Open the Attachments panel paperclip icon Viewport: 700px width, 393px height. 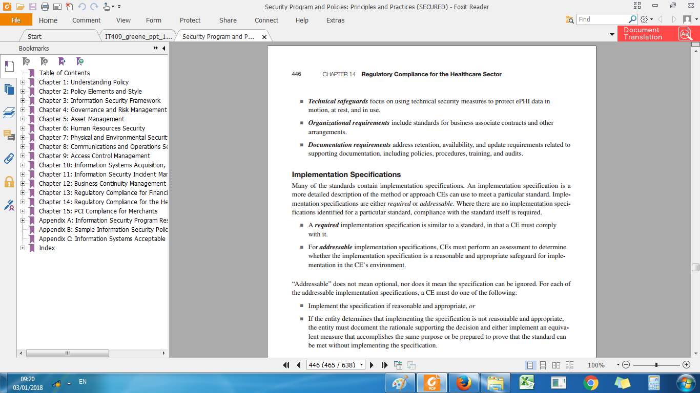[x=9, y=158]
